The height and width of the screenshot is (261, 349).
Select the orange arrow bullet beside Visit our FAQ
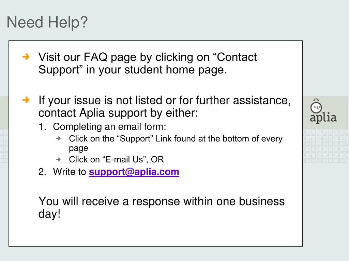pyautogui.click(x=26, y=57)
